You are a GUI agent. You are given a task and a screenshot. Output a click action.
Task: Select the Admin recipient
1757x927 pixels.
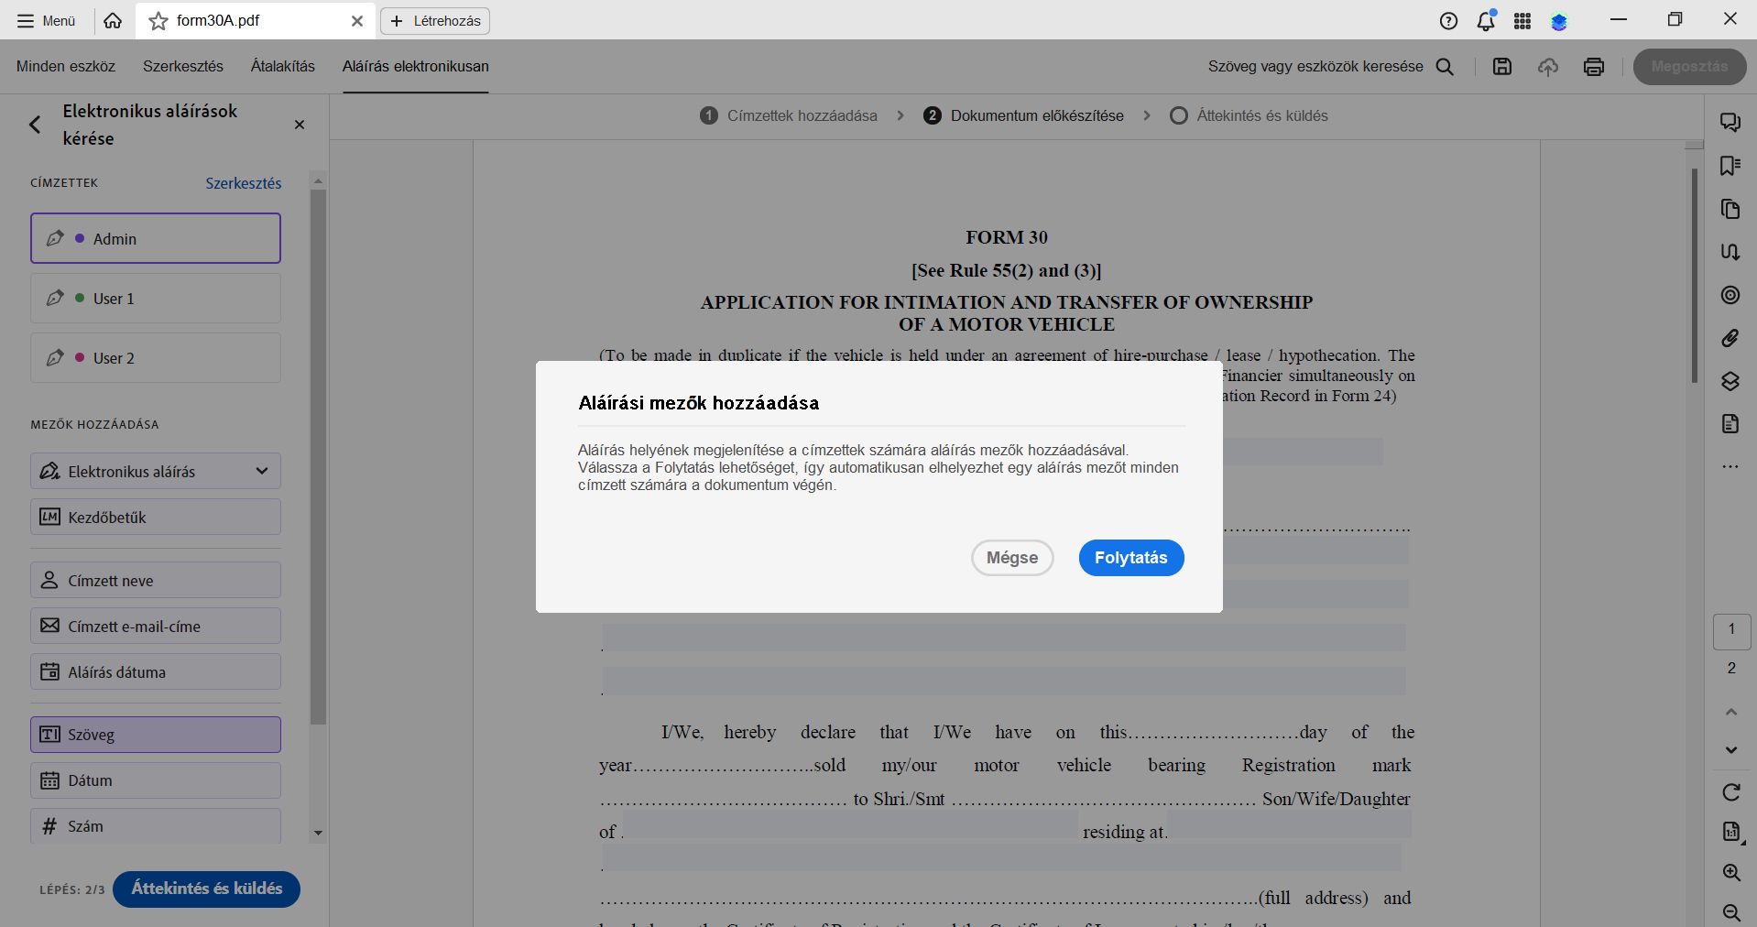point(156,238)
